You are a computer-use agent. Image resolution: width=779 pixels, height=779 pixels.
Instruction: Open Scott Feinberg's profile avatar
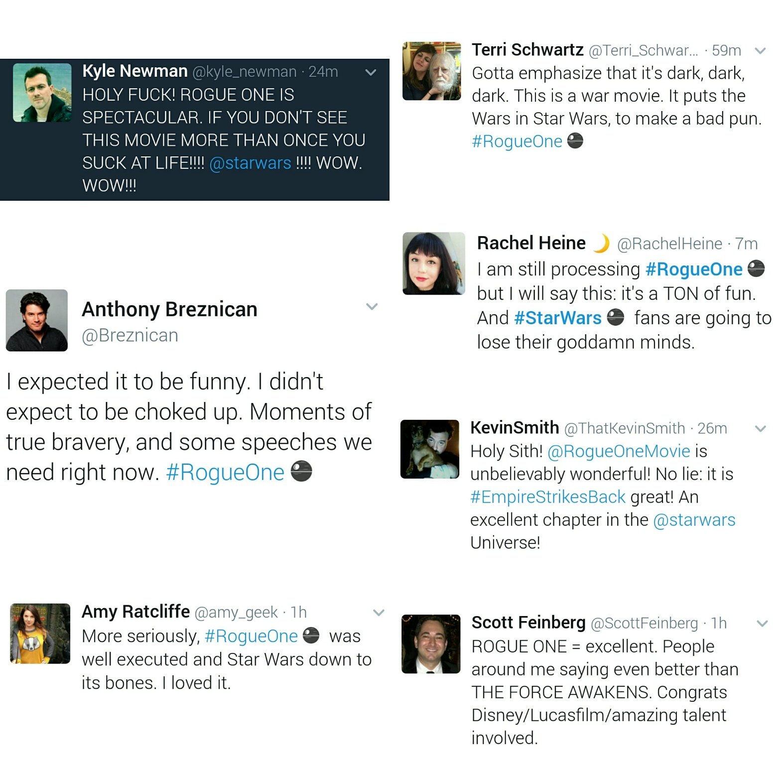tap(431, 644)
